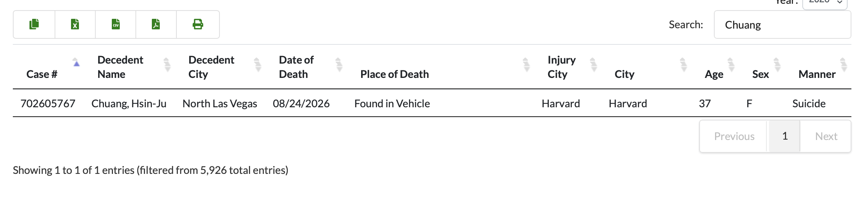
Task: Sort by Case # column arrow
Action: click(x=76, y=62)
